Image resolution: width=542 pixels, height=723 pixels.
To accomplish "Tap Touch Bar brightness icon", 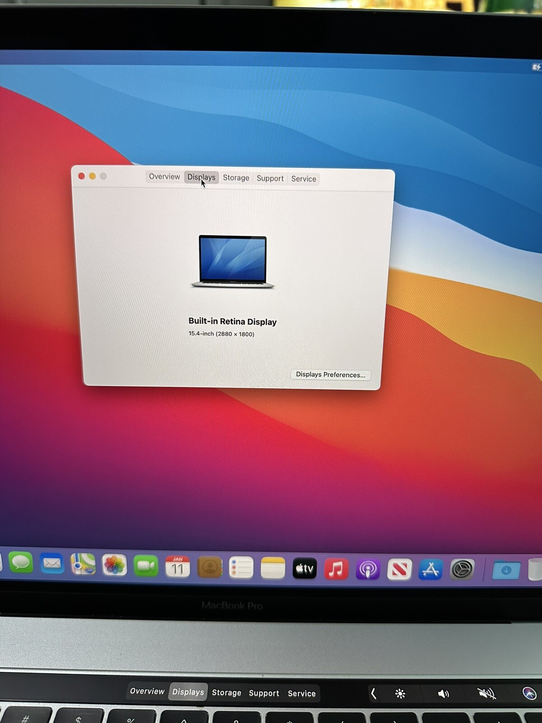I will point(400,694).
